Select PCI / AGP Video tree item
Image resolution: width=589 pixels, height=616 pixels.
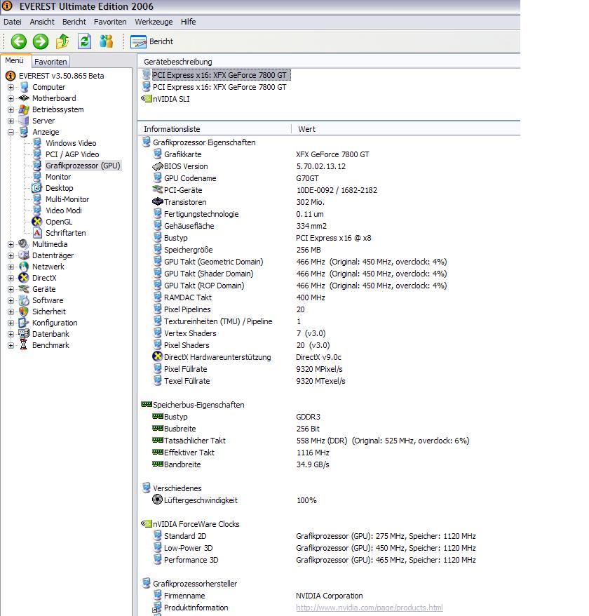pyautogui.click(x=72, y=155)
